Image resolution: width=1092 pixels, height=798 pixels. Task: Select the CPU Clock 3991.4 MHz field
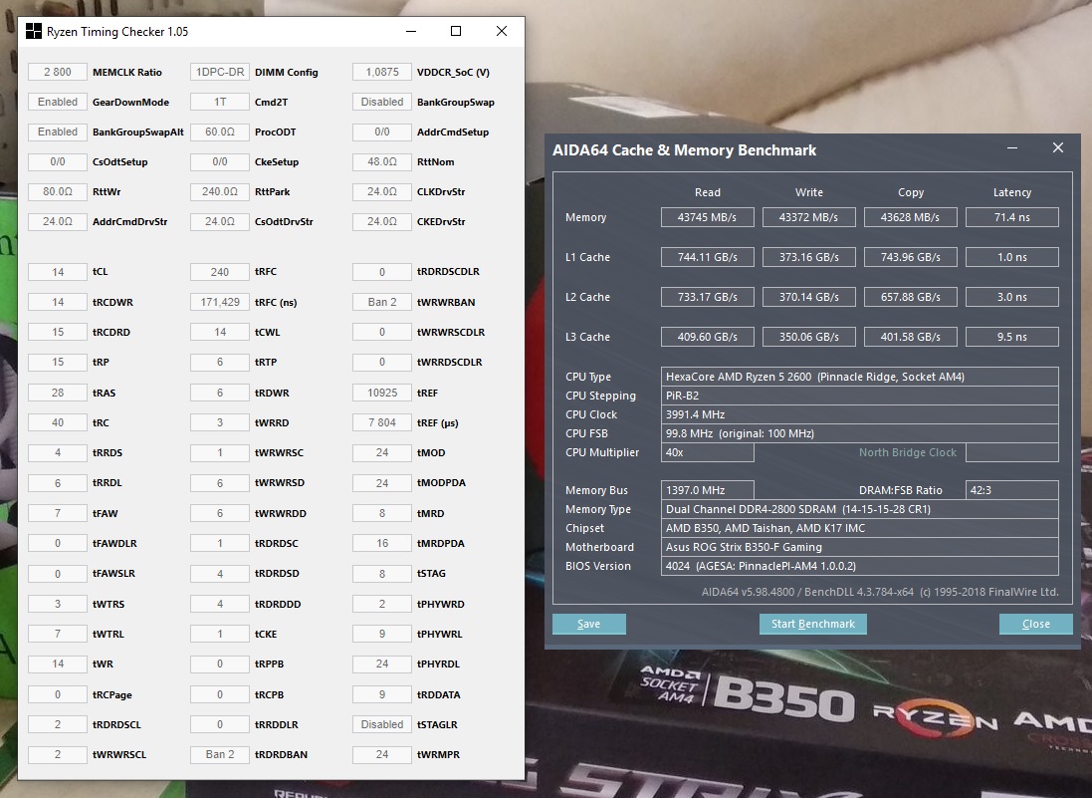(859, 414)
